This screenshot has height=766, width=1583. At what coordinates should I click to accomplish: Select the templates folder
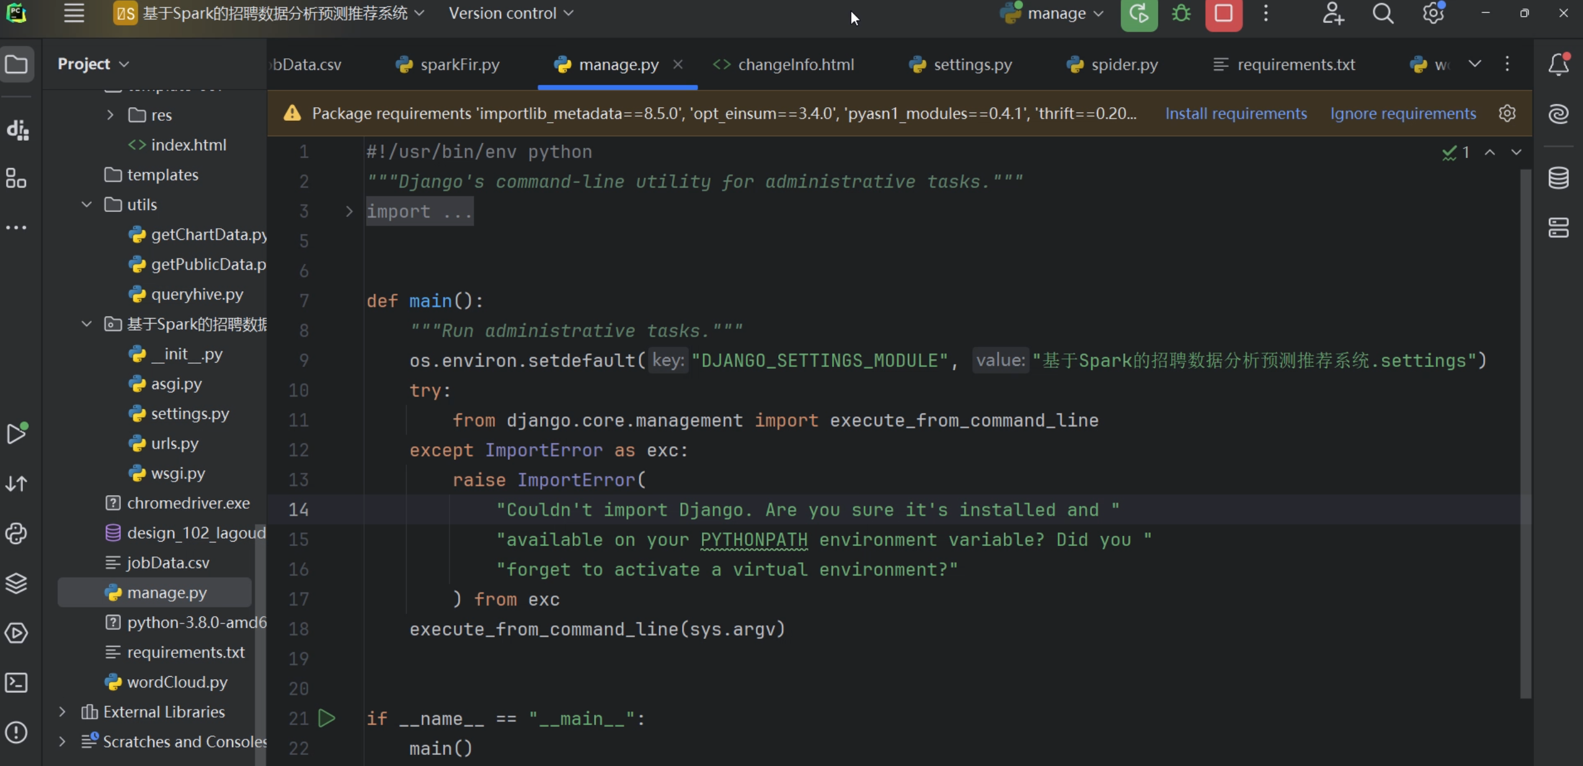coord(162,175)
